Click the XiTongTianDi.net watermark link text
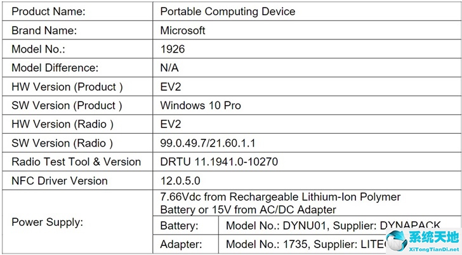Image resolution: width=462 pixels, height=255 pixels. (434, 249)
